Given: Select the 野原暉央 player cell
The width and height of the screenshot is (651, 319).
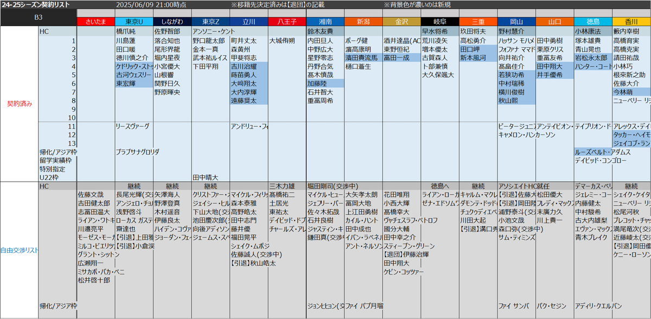Looking at the screenshot, I should (173, 92).
